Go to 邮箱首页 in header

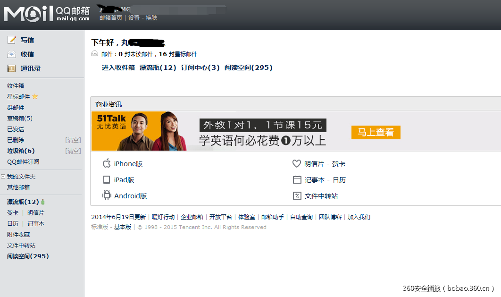tap(110, 18)
